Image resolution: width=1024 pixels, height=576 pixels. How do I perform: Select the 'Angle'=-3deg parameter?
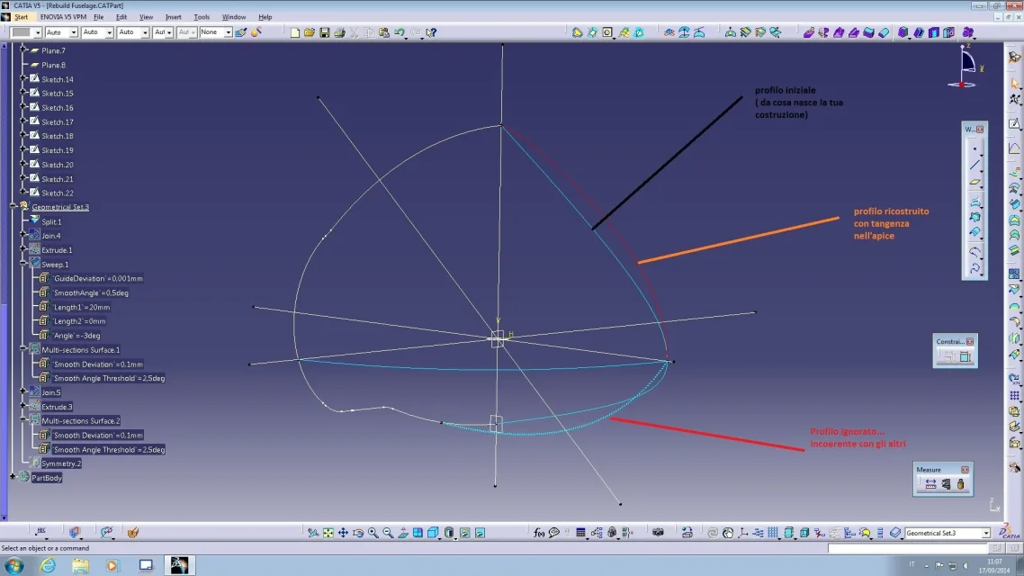(76, 336)
